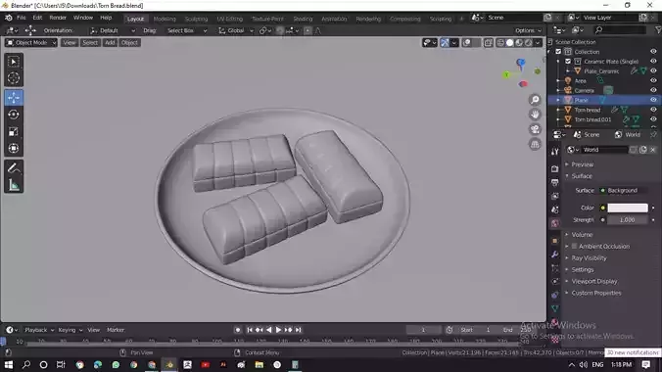Open the Drag Select Box dropdown
Image resolution: width=662 pixels, height=372 pixels.
coord(186,30)
